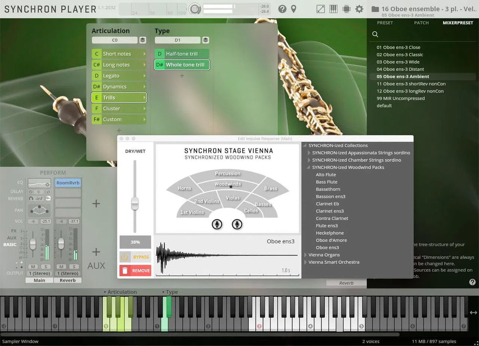
Task: Open the settings gear in top toolbar
Action: pyautogui.click(x=359, y=9)
